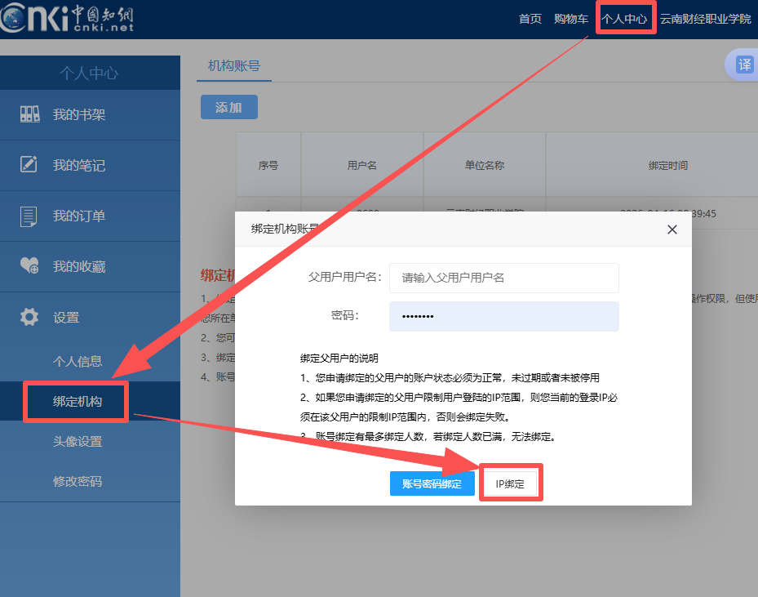Open 首页 in the top navigation

pyautogui.click(x=530, y=19)
